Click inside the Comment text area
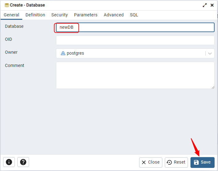Viewport: 218px width, 171px height. pos(135,75)
